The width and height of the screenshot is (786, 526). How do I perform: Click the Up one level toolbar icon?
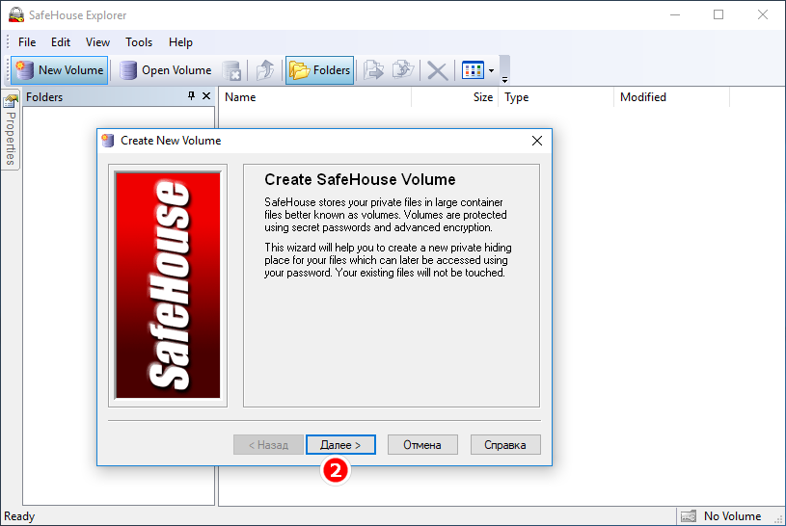[x=265, y=70]
